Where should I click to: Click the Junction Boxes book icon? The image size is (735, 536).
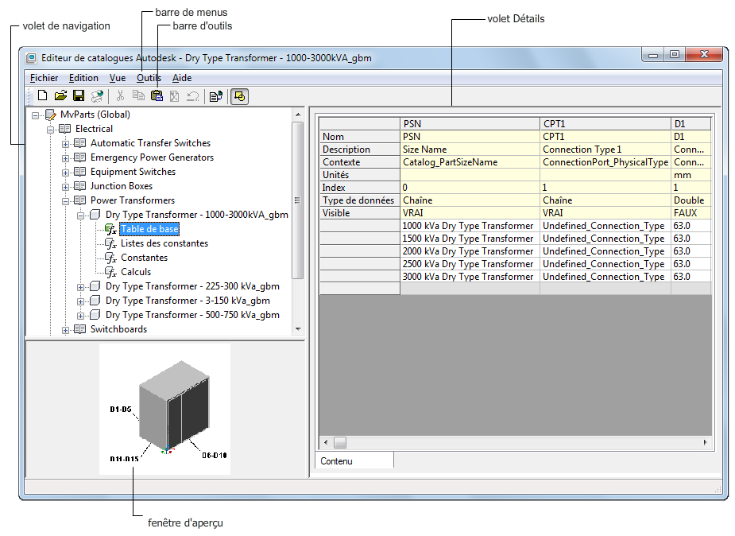pyautogui.click(x=79, y=186)
